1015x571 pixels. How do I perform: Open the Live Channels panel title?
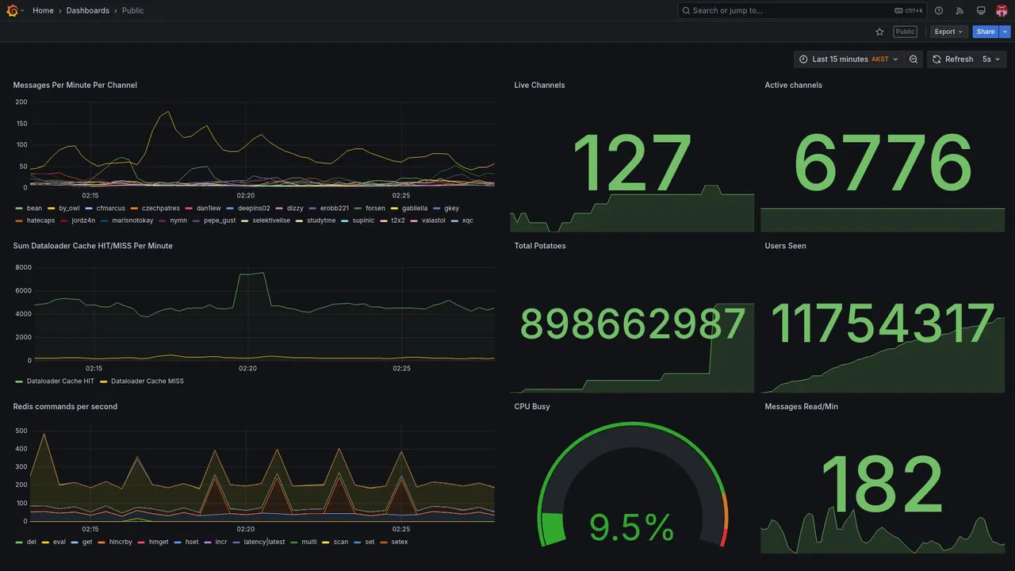539,85
